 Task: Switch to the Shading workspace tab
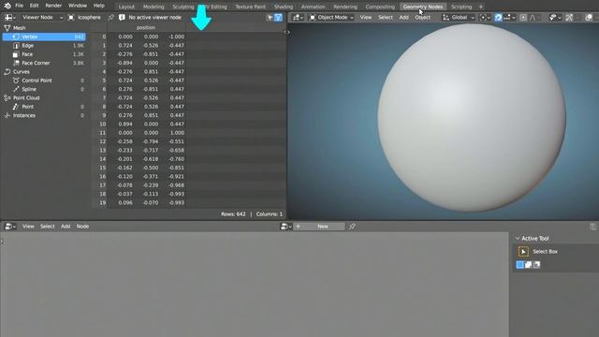click(284, 7)
